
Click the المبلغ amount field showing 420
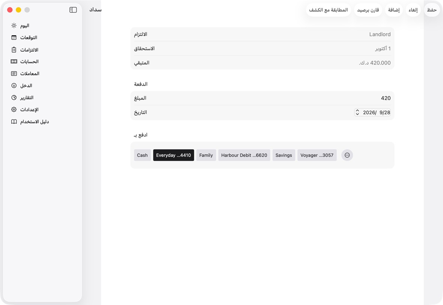262,98
